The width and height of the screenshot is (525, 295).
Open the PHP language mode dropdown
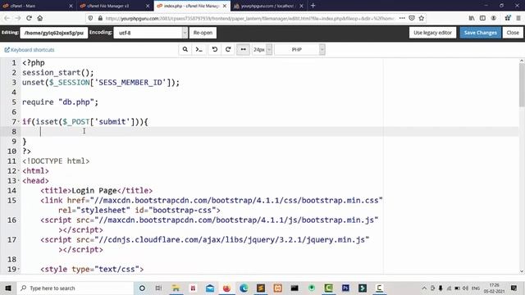(299, 49)
